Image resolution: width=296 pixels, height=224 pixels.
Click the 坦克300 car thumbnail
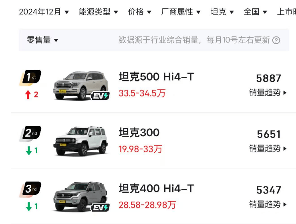(81, 141)
